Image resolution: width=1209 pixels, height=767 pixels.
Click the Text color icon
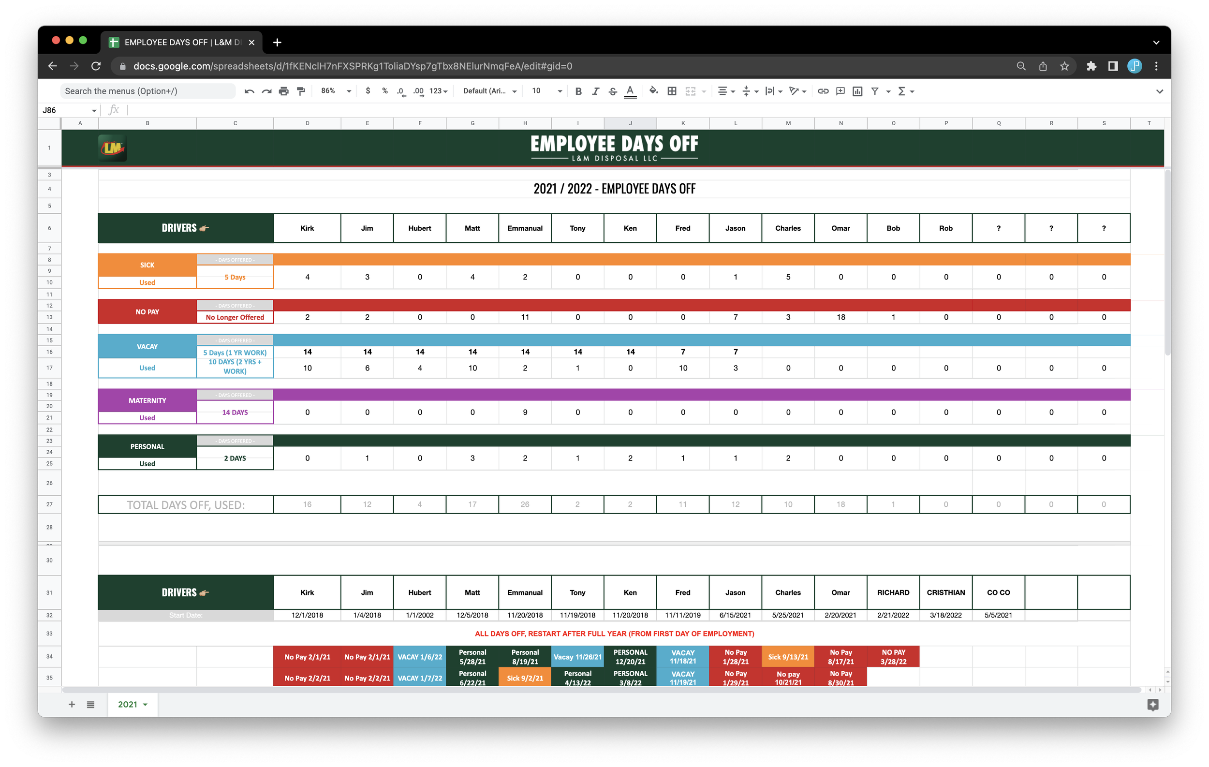pos(631,91)
